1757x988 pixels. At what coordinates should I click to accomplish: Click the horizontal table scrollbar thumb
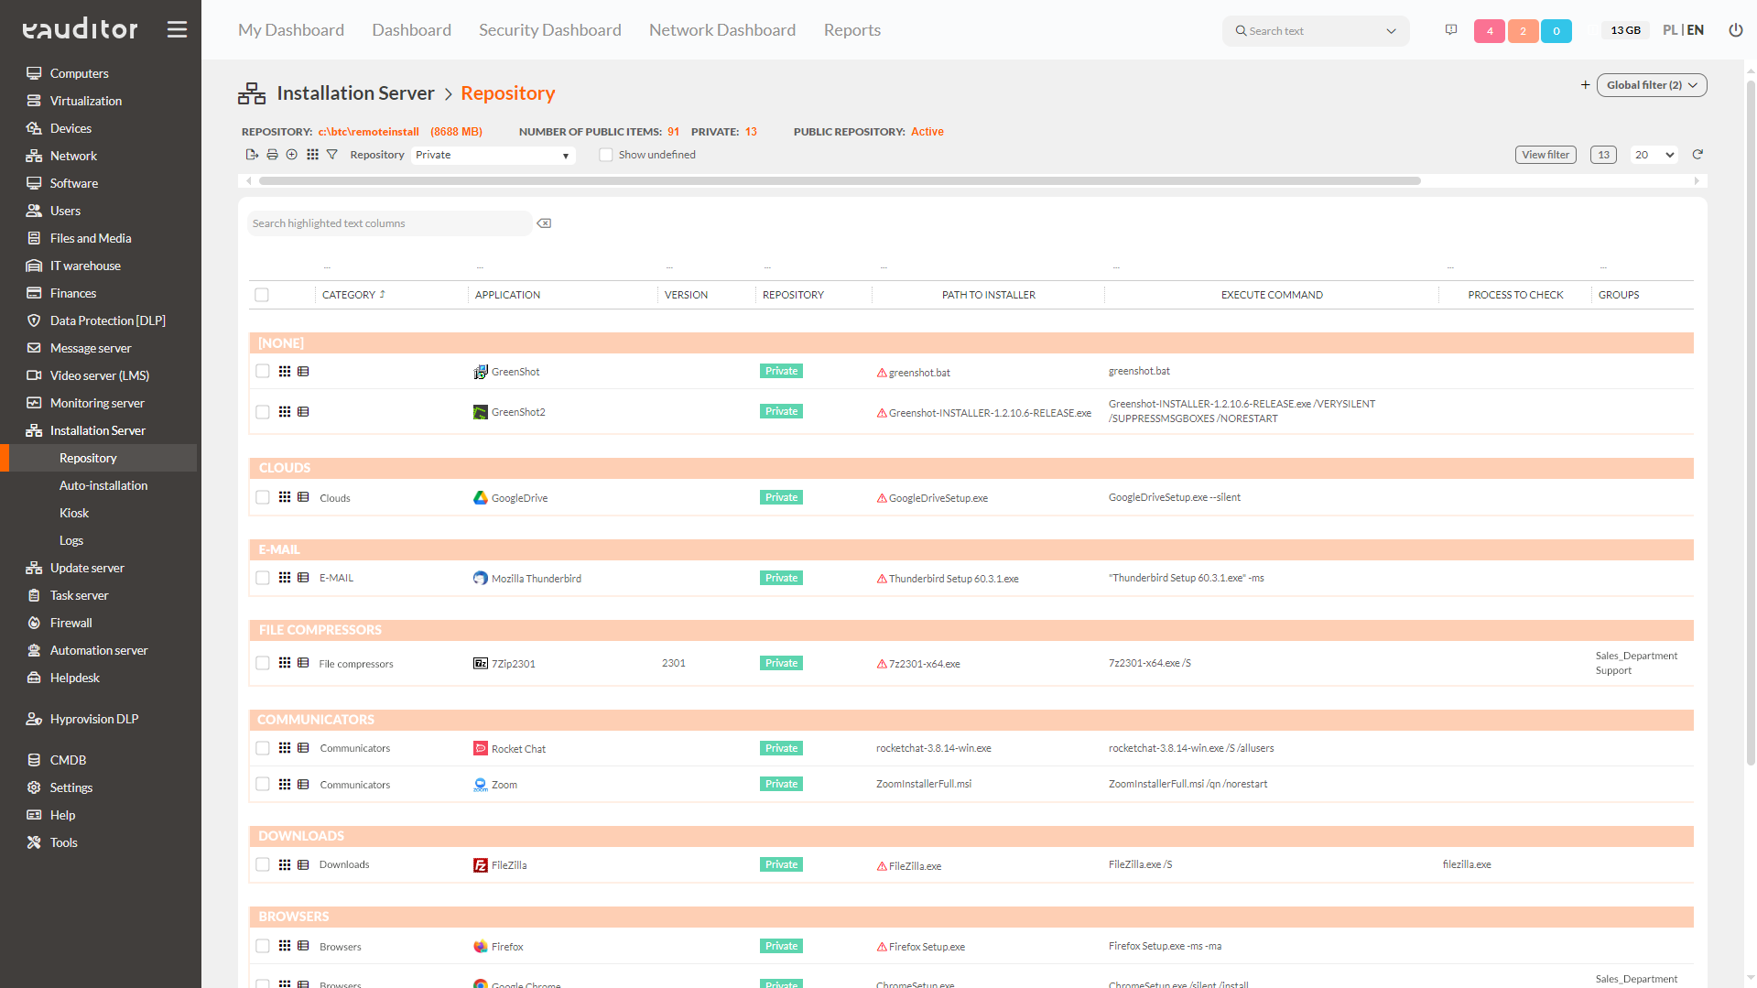(x=840, y=181)
